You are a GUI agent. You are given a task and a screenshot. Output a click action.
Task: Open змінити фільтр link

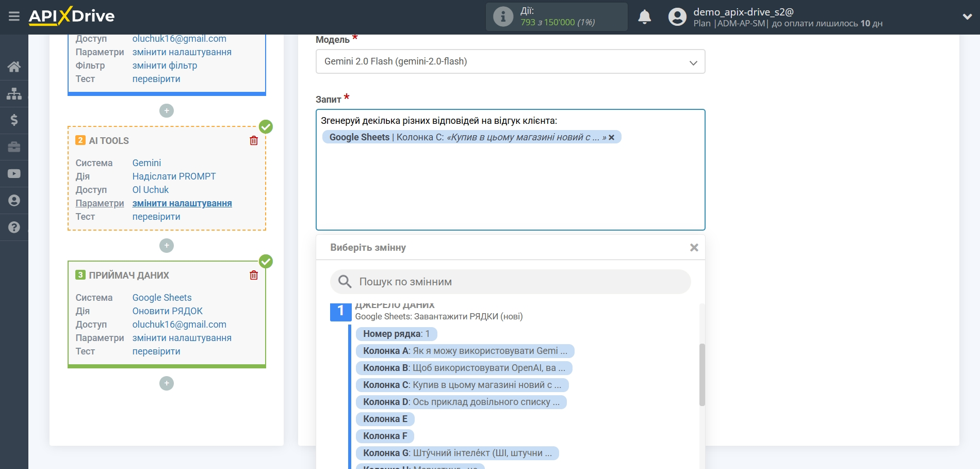pyautogui.click(x=165, y=66)
